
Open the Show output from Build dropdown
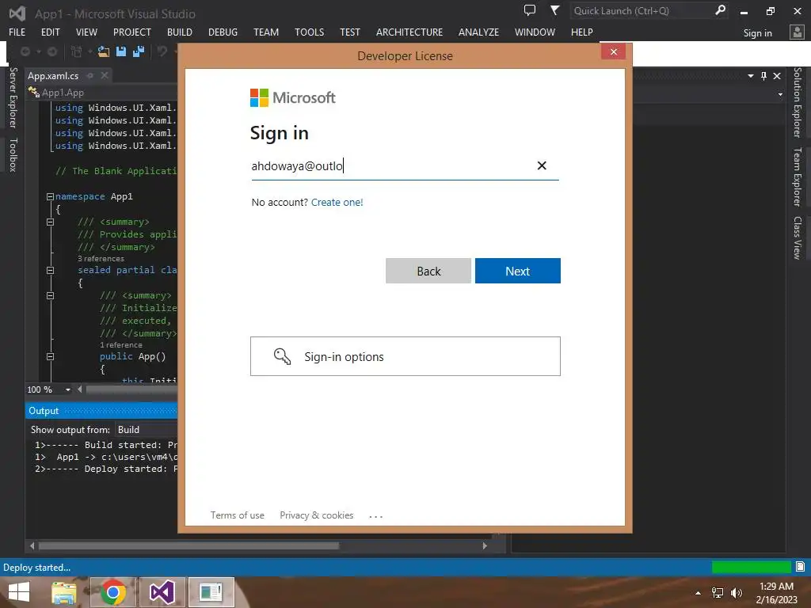[147, 430]
